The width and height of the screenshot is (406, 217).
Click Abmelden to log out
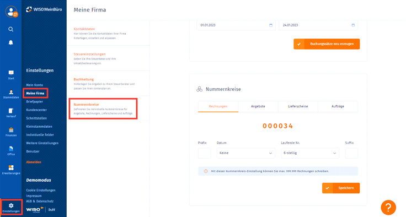point(34,162)
